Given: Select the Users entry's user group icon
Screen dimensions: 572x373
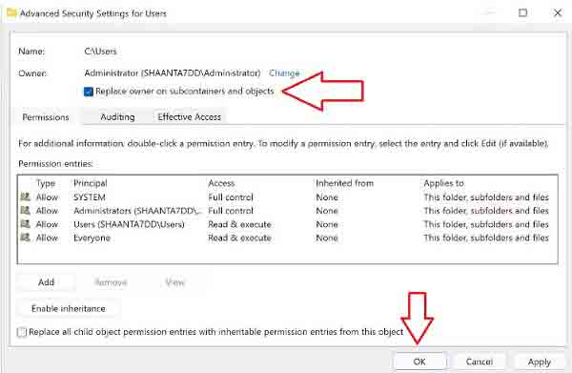Looking at the screenshot, I should 25,224.
